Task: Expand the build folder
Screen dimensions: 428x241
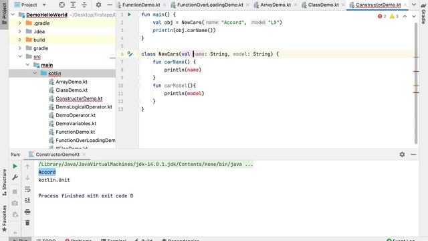Action: (x=20, y=40)
